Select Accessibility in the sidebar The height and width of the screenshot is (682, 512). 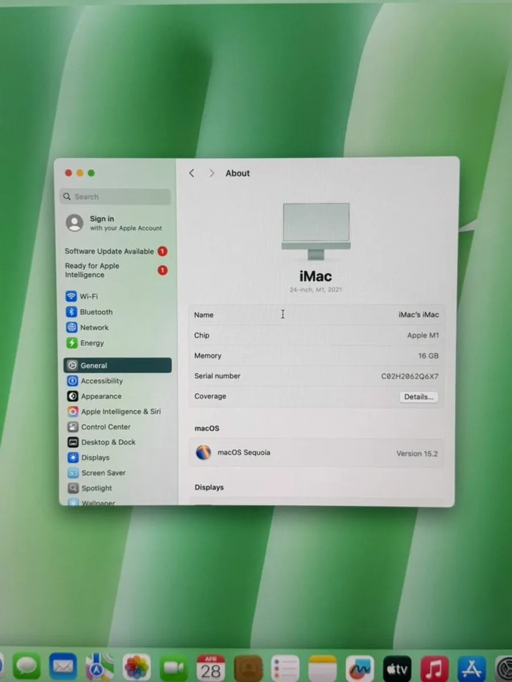[101, 381]
